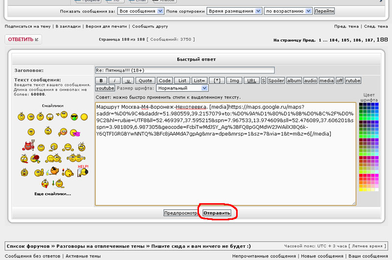Insert the smiley with pink kissing lips

coord(75,132)
